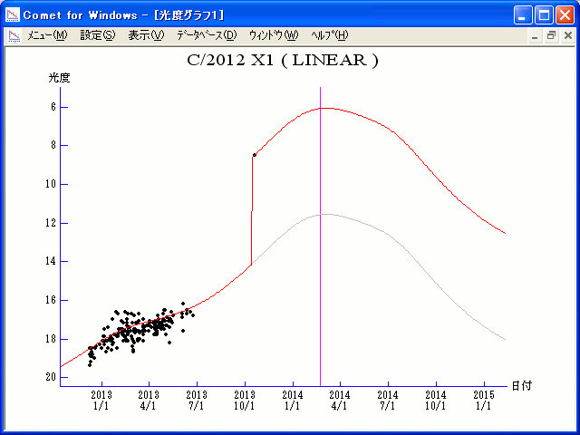Viewport: 580px width, 435px height.
Task: Click the magenta perihelion date line
Action: [x=320, y=237]
